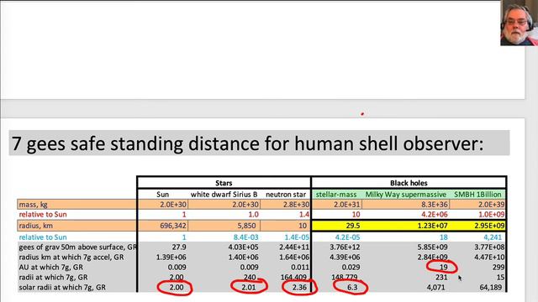Select the 'SMBH 1Billion' column header

477,195
